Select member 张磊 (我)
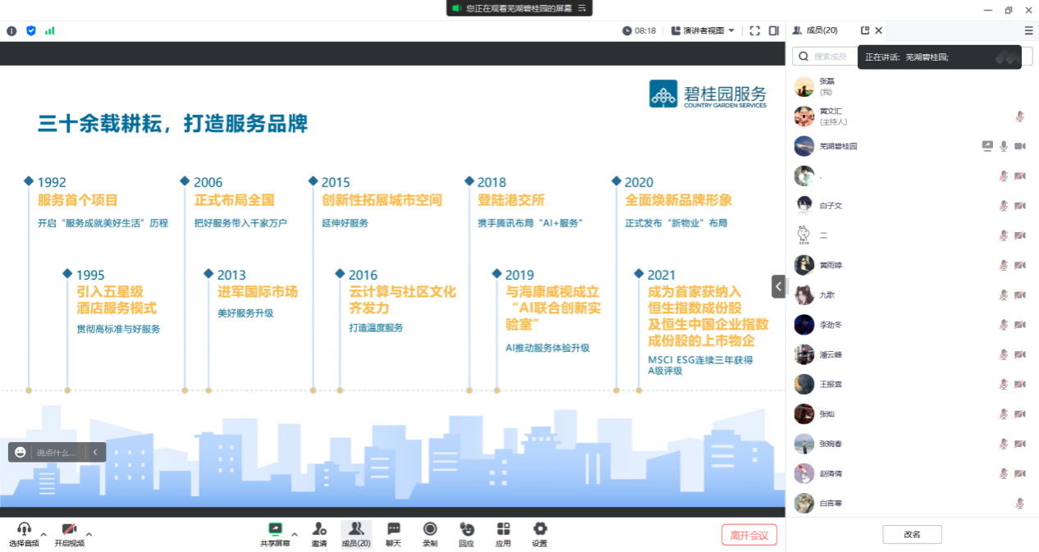Screen dimensions: 1039x552 coord(911,86)
